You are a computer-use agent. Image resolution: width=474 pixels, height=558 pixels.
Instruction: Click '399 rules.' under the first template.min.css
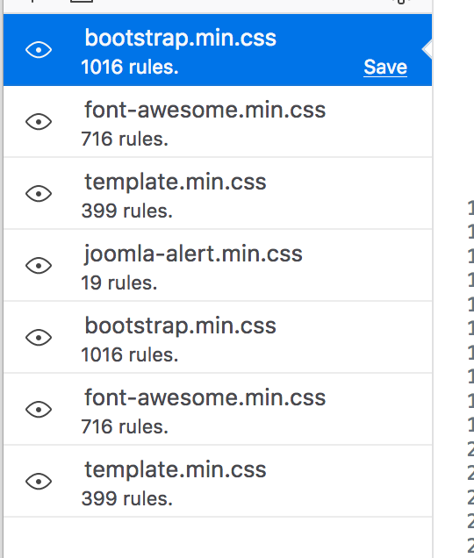click(126, 211)
